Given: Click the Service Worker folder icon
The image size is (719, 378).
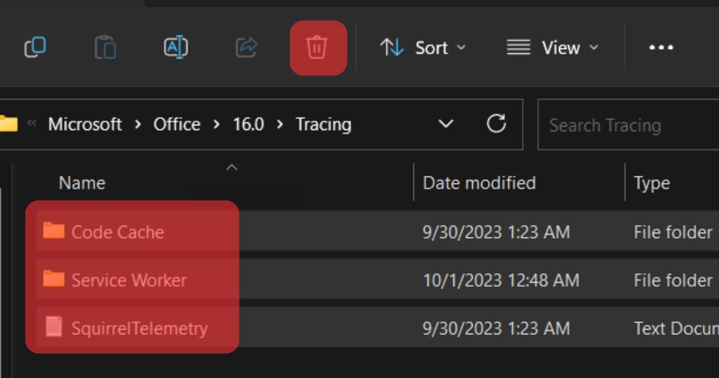Looking at the screenshot, I should coord(54,278).
